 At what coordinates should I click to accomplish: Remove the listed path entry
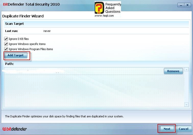click(x=173, y=71)
